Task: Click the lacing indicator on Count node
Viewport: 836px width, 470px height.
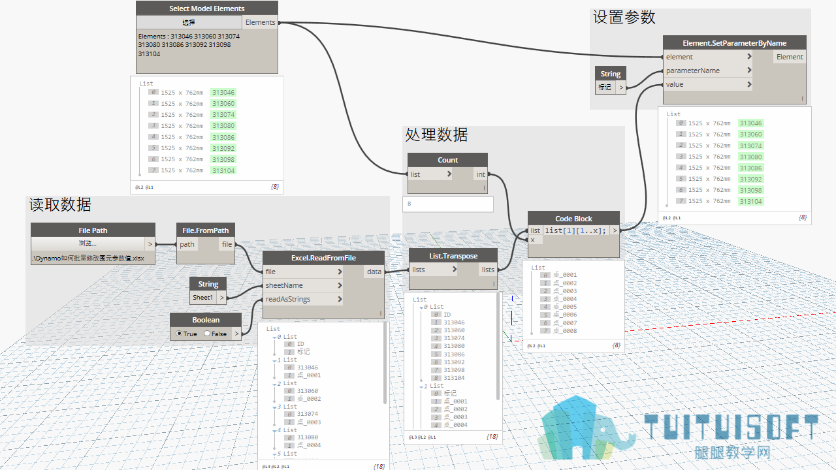Action: [484, 188]
